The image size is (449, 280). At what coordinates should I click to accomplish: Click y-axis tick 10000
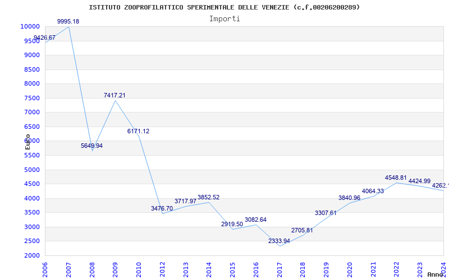click(x=30, y=26)
